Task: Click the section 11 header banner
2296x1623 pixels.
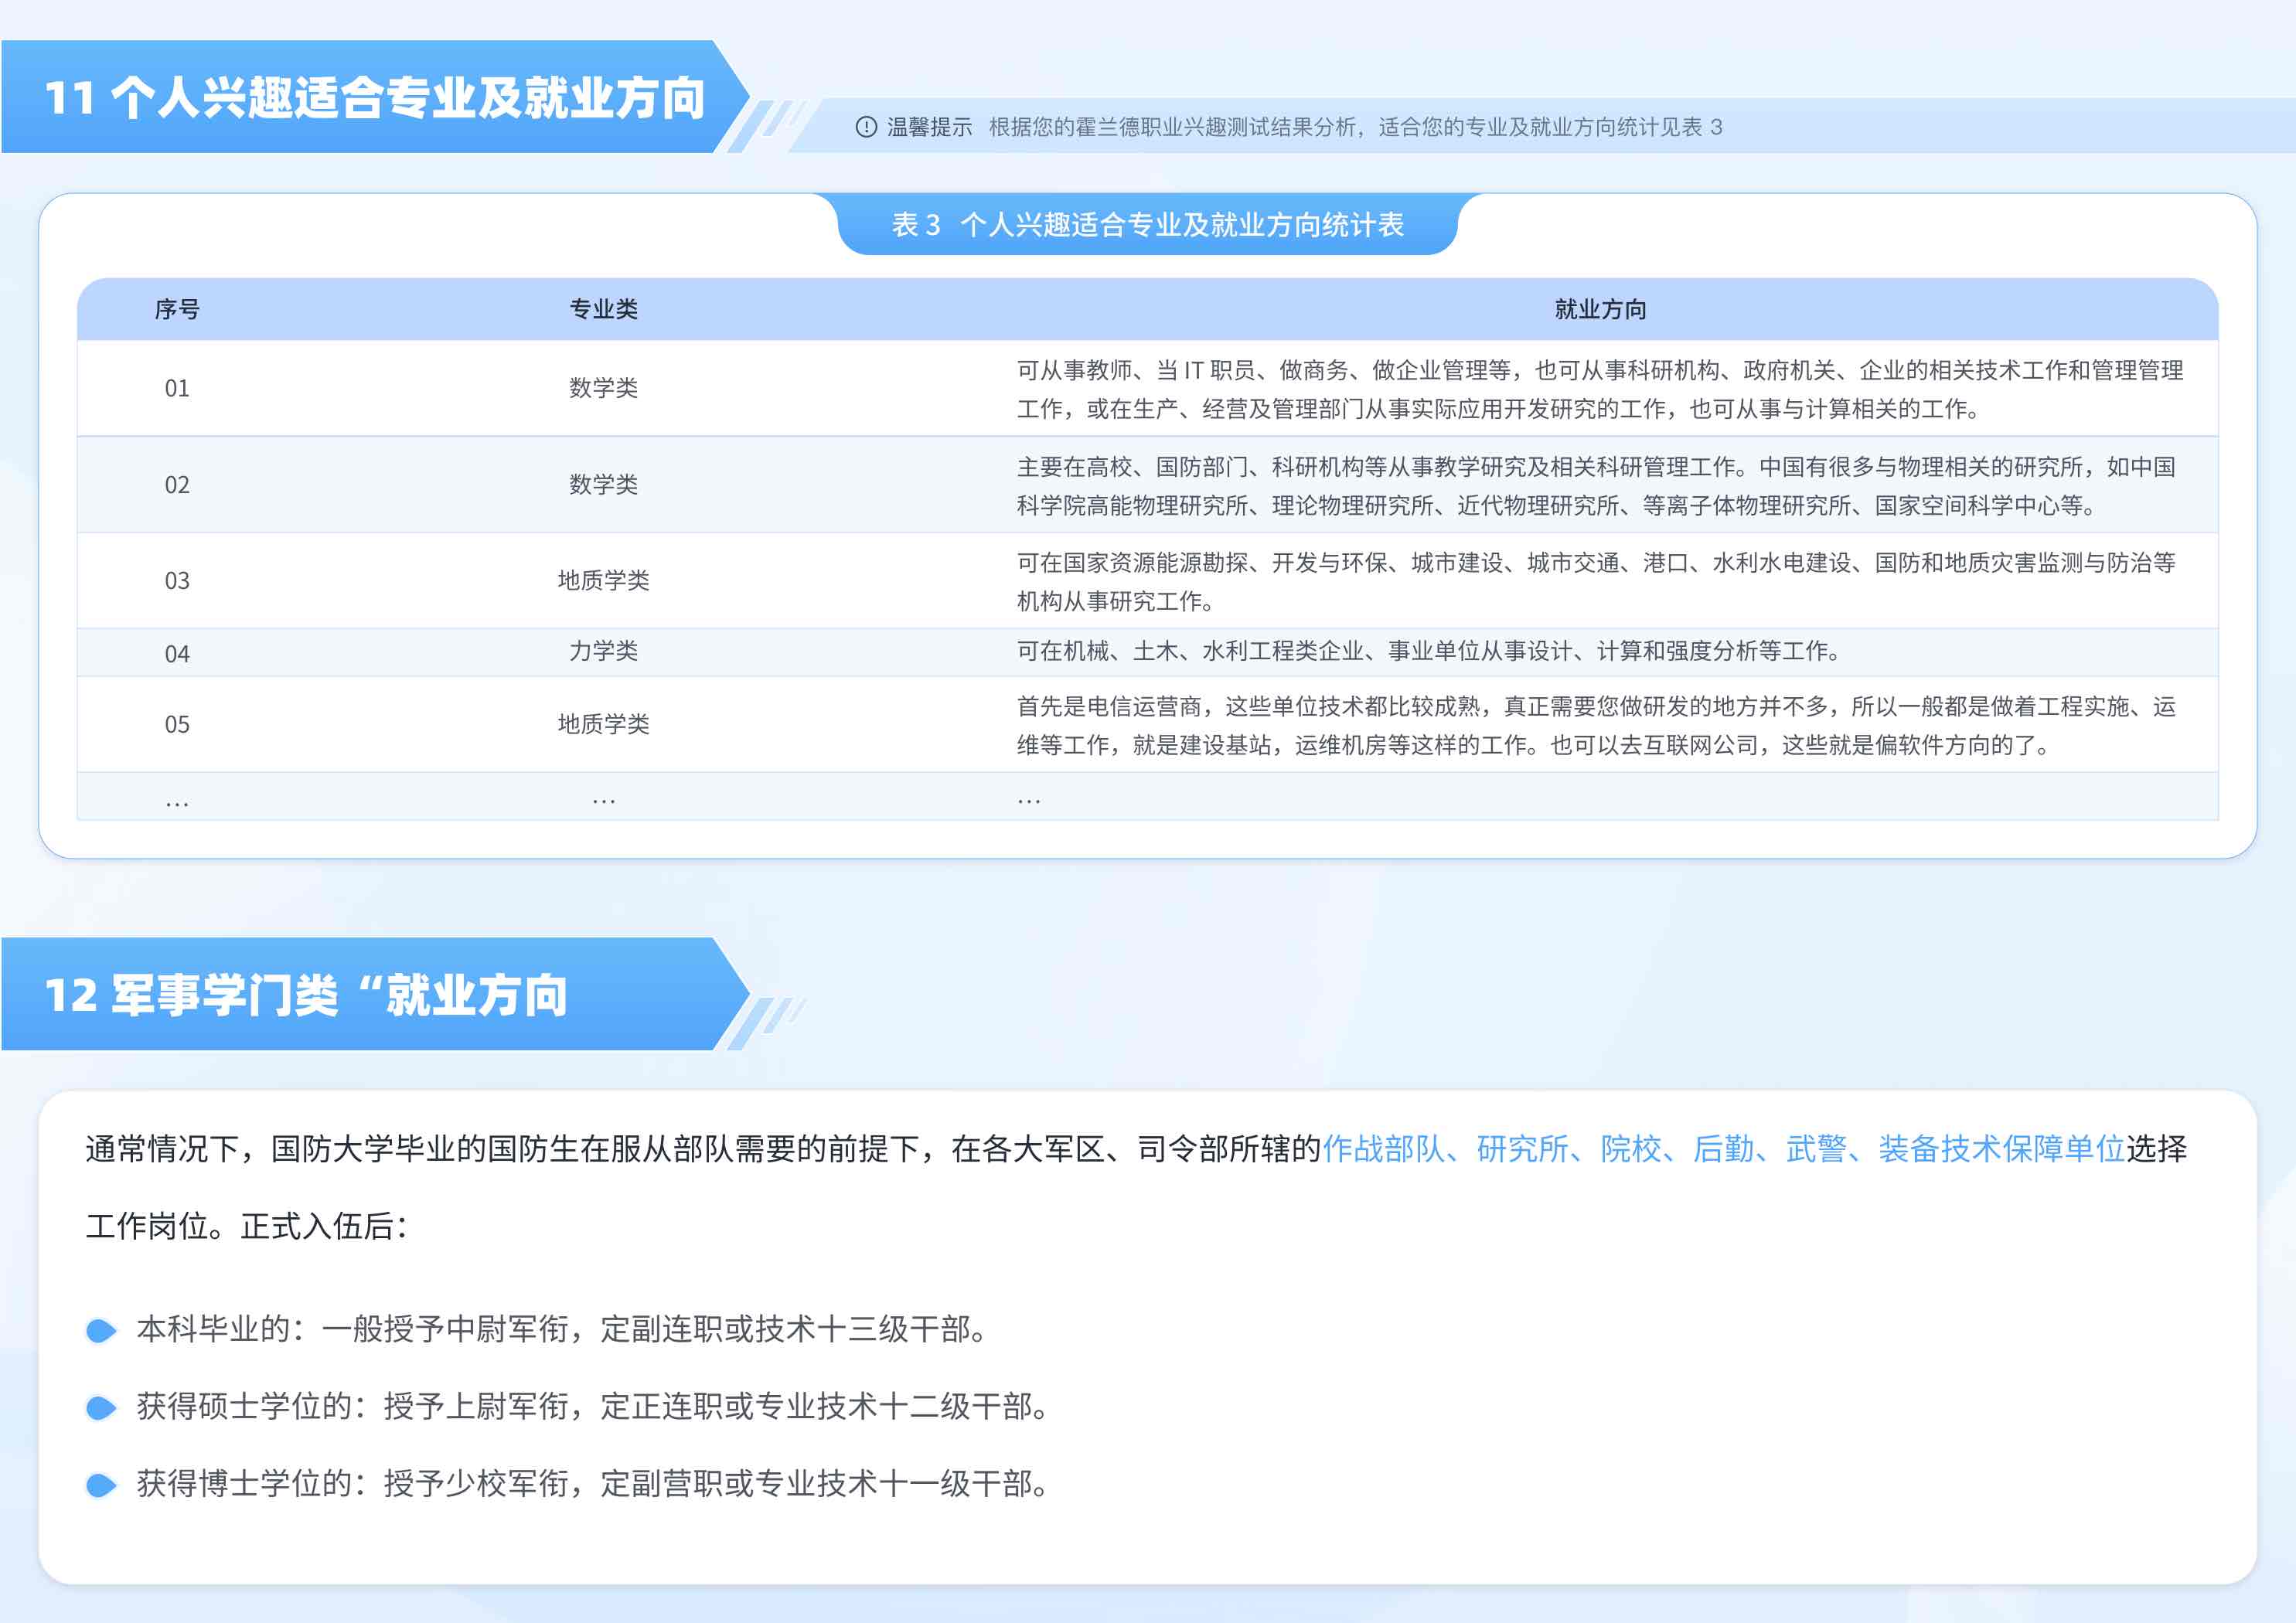Action: pyautogui.click(x=375, y=98)
